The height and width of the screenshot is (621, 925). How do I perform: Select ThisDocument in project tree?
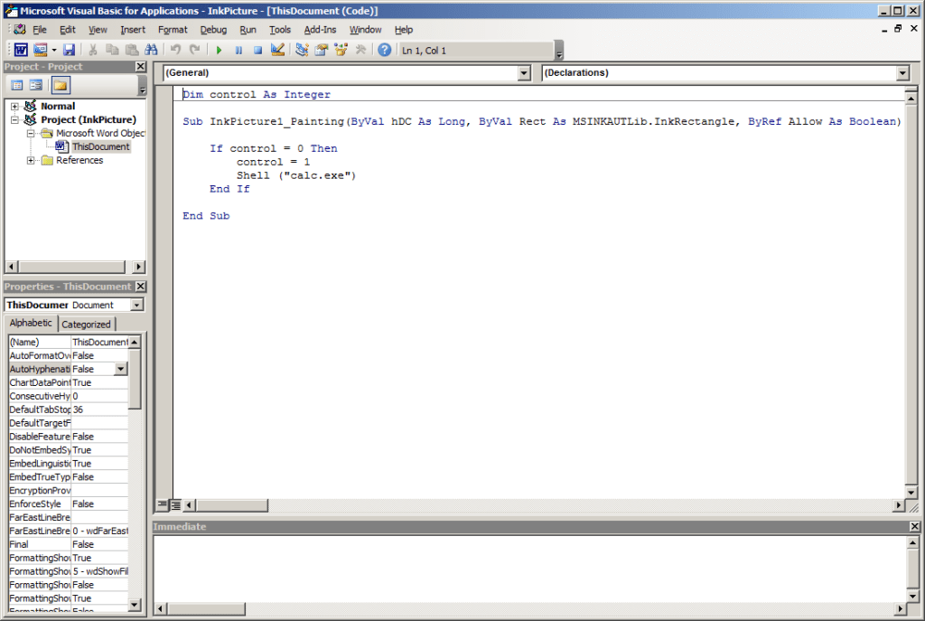(x=100, y=146)
